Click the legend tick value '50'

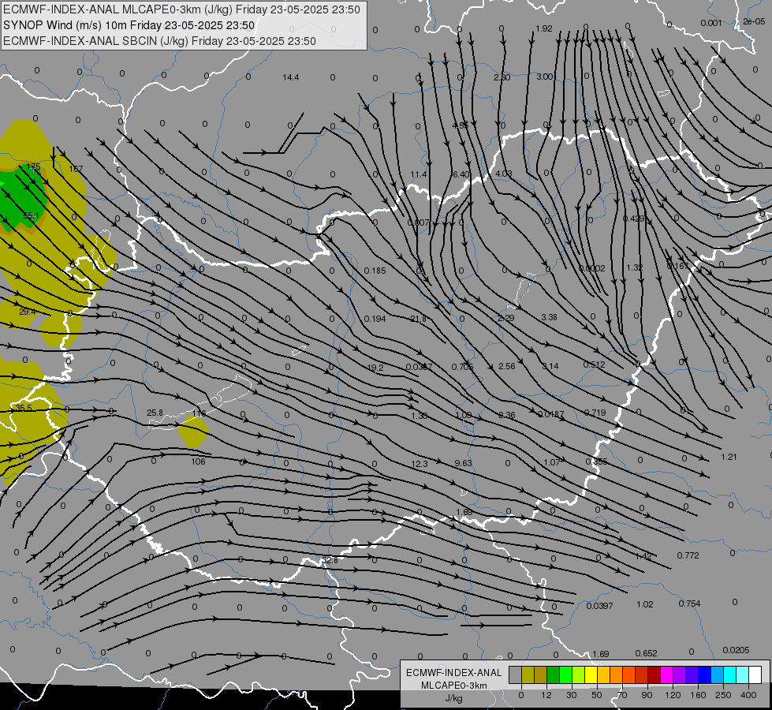[x=597, y=695]
